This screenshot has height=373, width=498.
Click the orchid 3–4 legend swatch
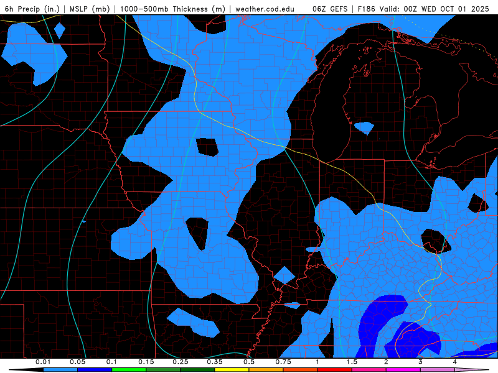point(438,370)
